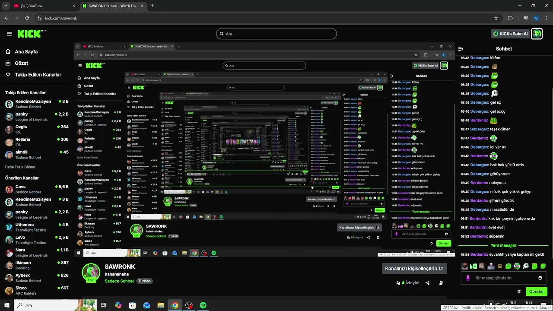Click into the Bir mesaj gönderin chat field
Image resolution: width=553 pixels, height=311 pixels.
click(503, 278)
